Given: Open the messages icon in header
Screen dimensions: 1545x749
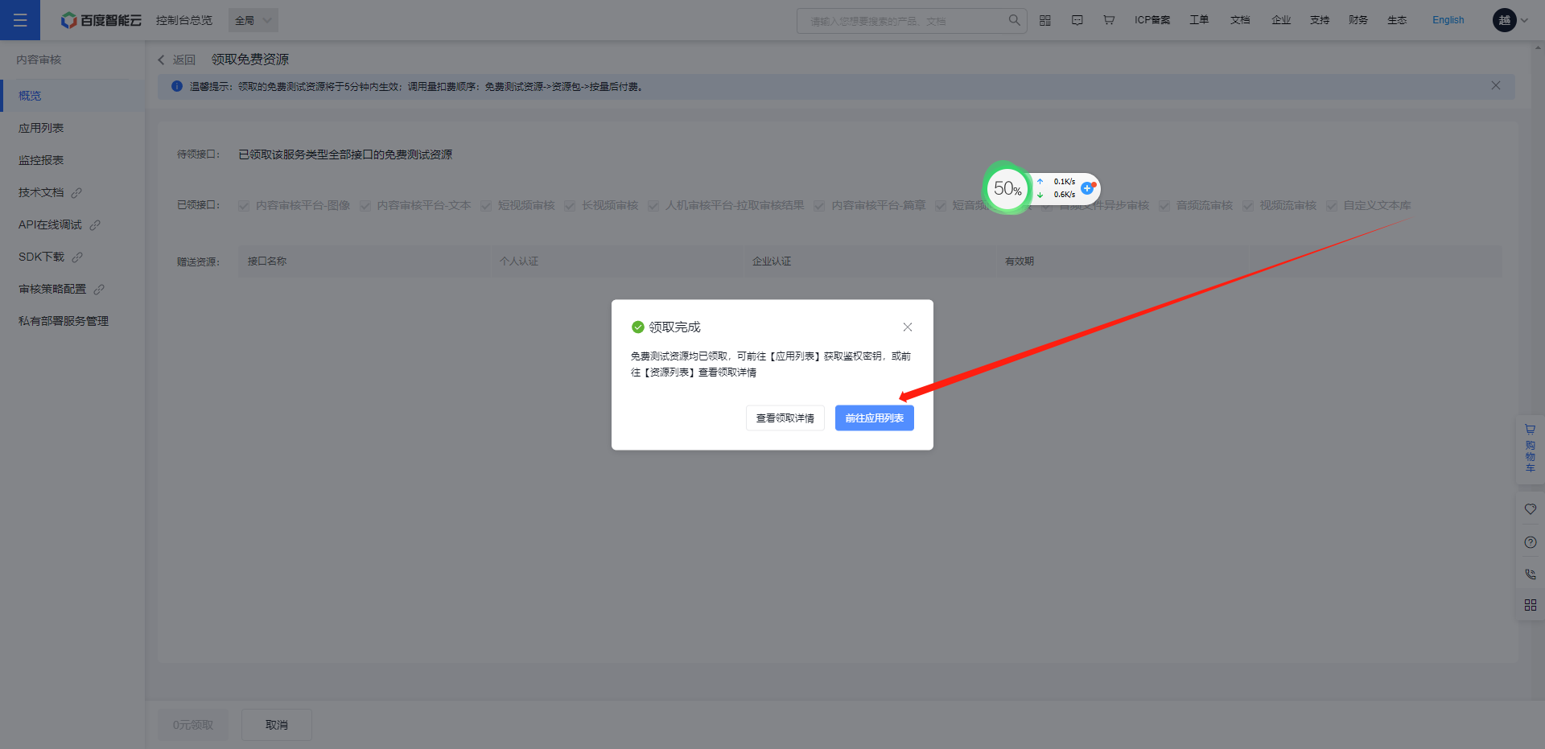Looking at the screenshot, I should (1077, 20).
